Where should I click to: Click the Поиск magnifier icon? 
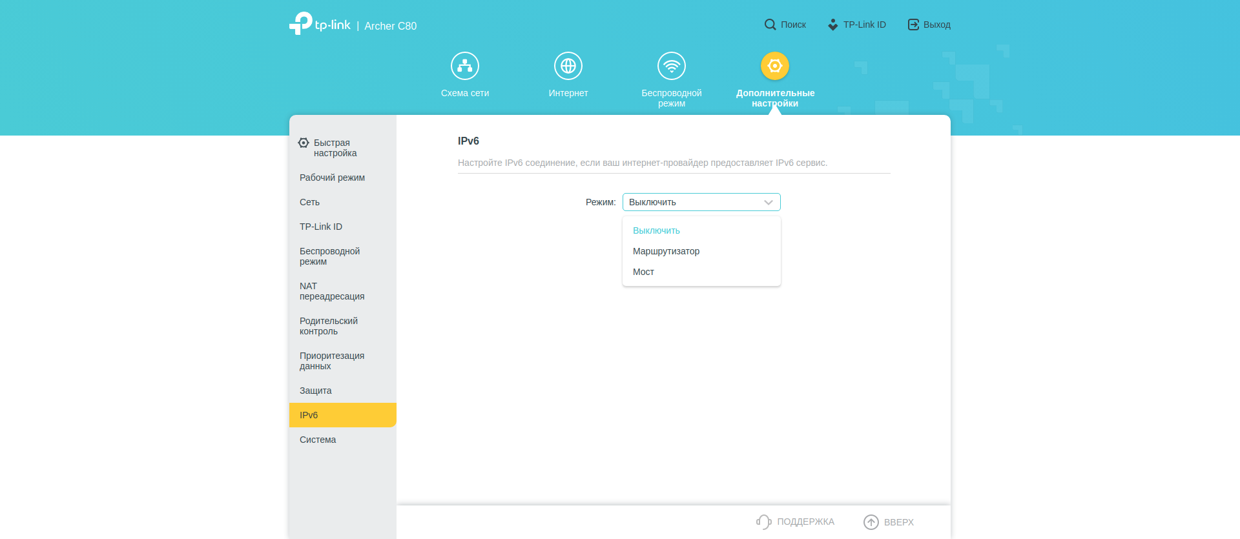click(770, 25)
